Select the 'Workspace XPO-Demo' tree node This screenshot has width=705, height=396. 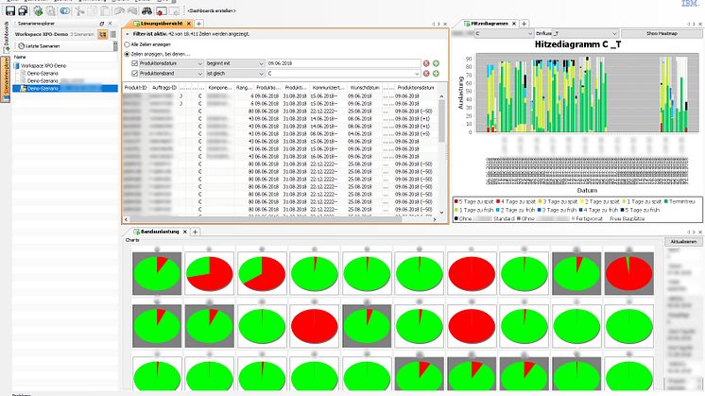[43, 65]
